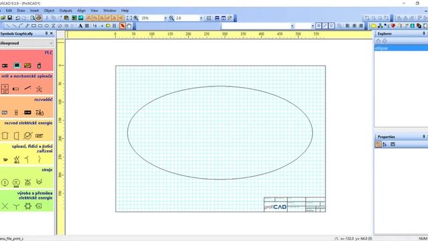
Task: Select the ellipse item in Explorer
Action: tap(401, 48)
